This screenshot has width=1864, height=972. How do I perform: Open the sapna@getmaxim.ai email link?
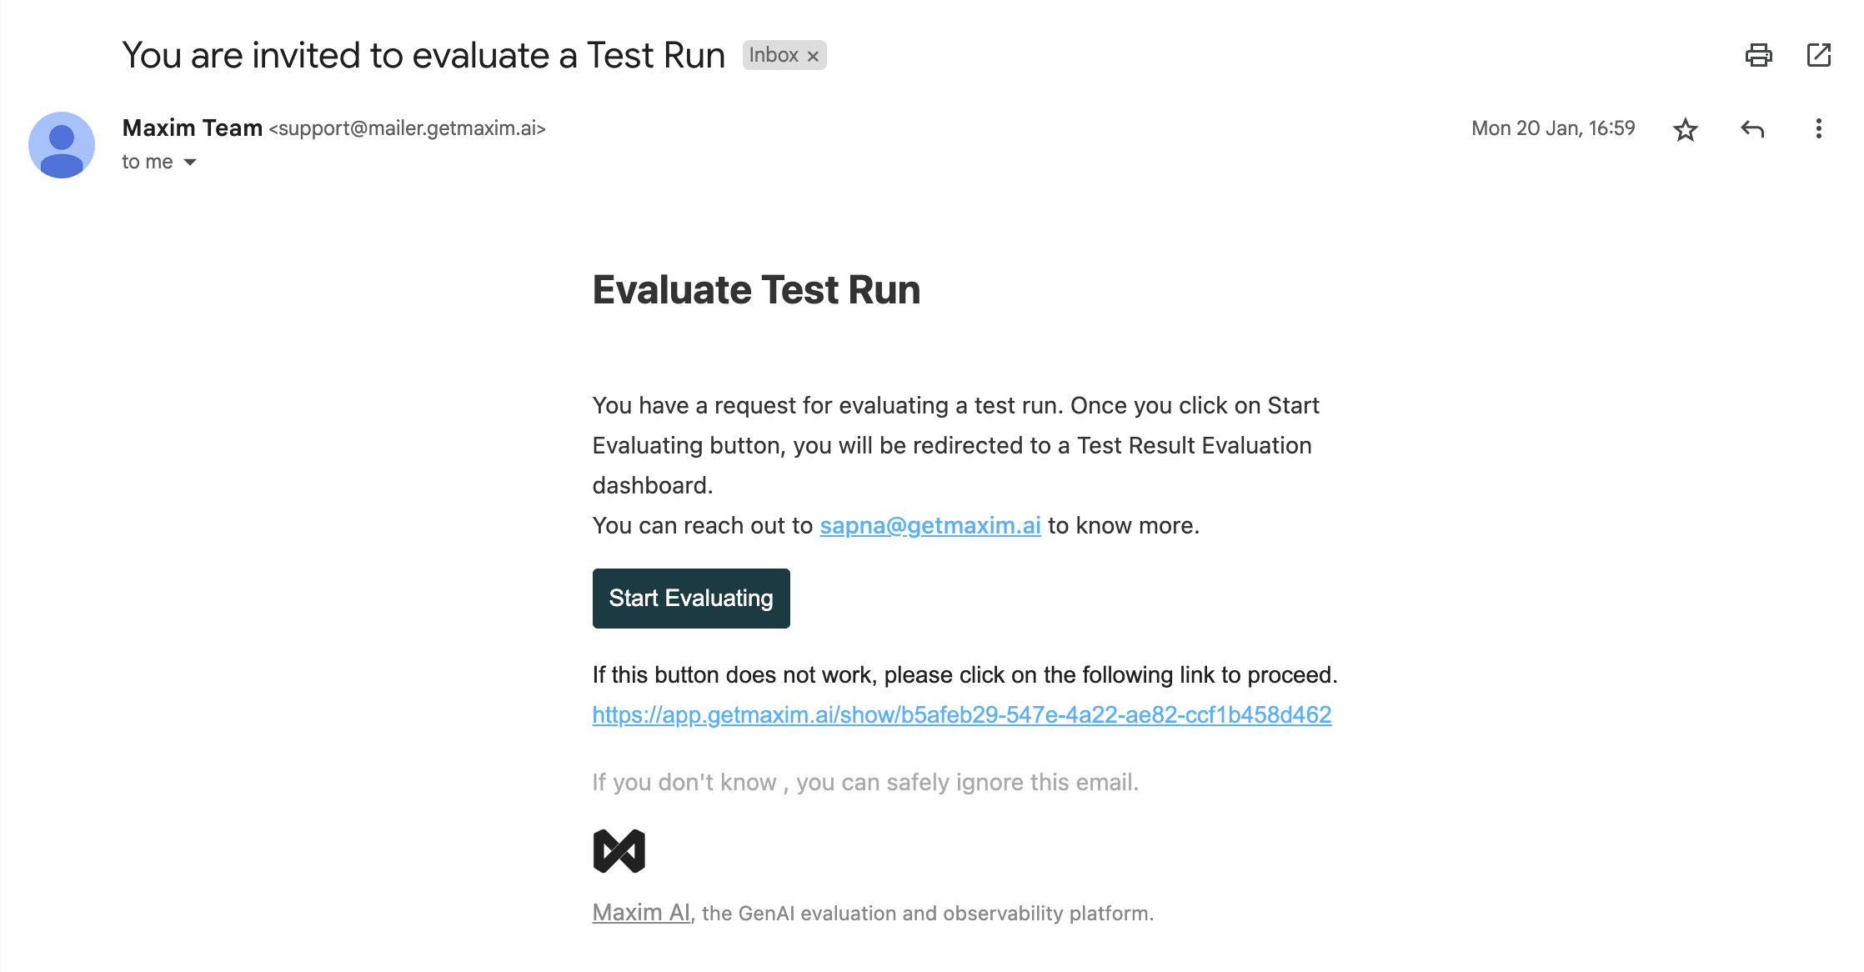(x=930, y=526)
